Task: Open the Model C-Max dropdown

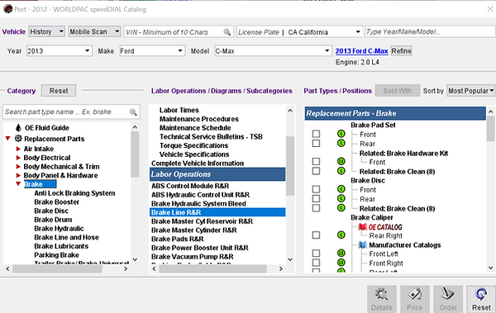Action: point(273,51)
